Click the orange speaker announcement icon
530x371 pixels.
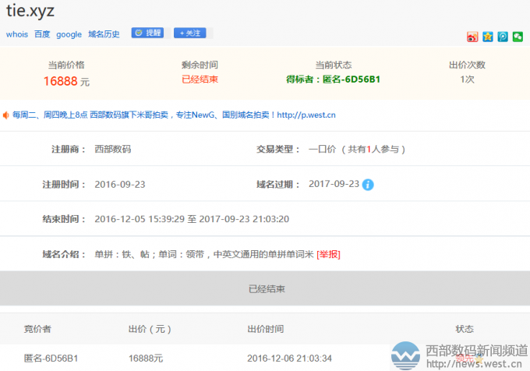click(5, 115)
